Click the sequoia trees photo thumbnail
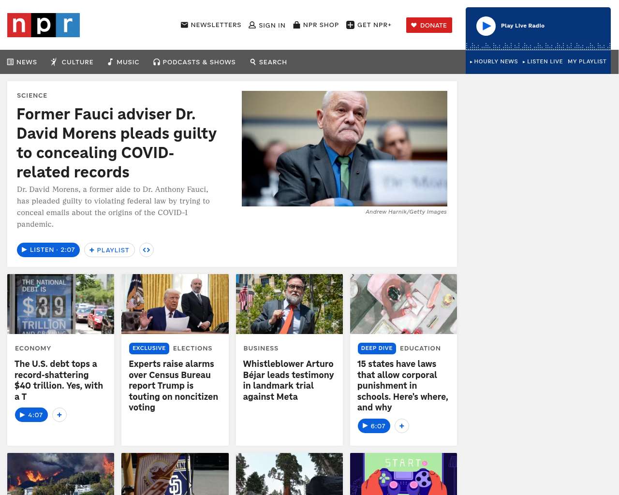The height and width of the screenshot is (495, 619). tap(289, 474)
